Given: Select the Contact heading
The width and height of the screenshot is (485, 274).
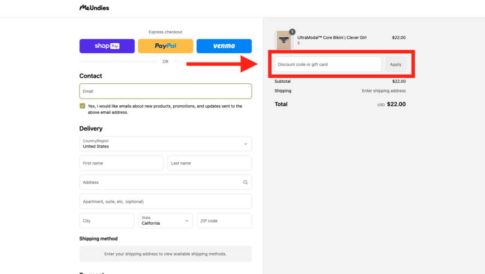Looking at the screenshot, I should pyautogui.click(x=90, y=76).
